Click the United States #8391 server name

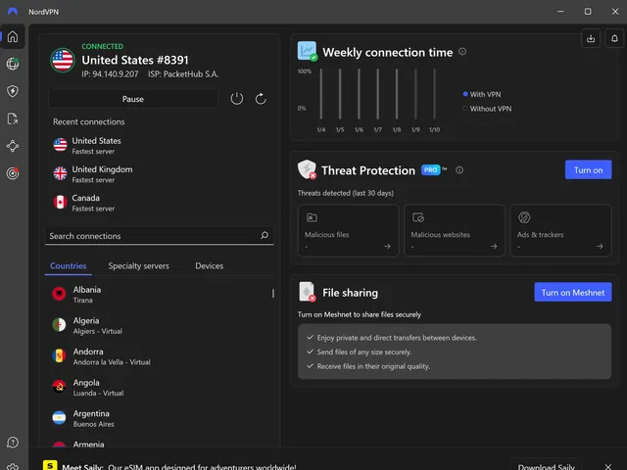coord(135,60)
